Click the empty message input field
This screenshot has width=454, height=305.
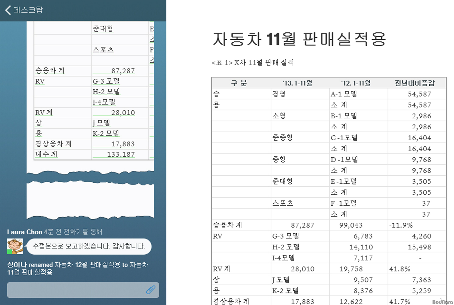click(x=83, y=290)
